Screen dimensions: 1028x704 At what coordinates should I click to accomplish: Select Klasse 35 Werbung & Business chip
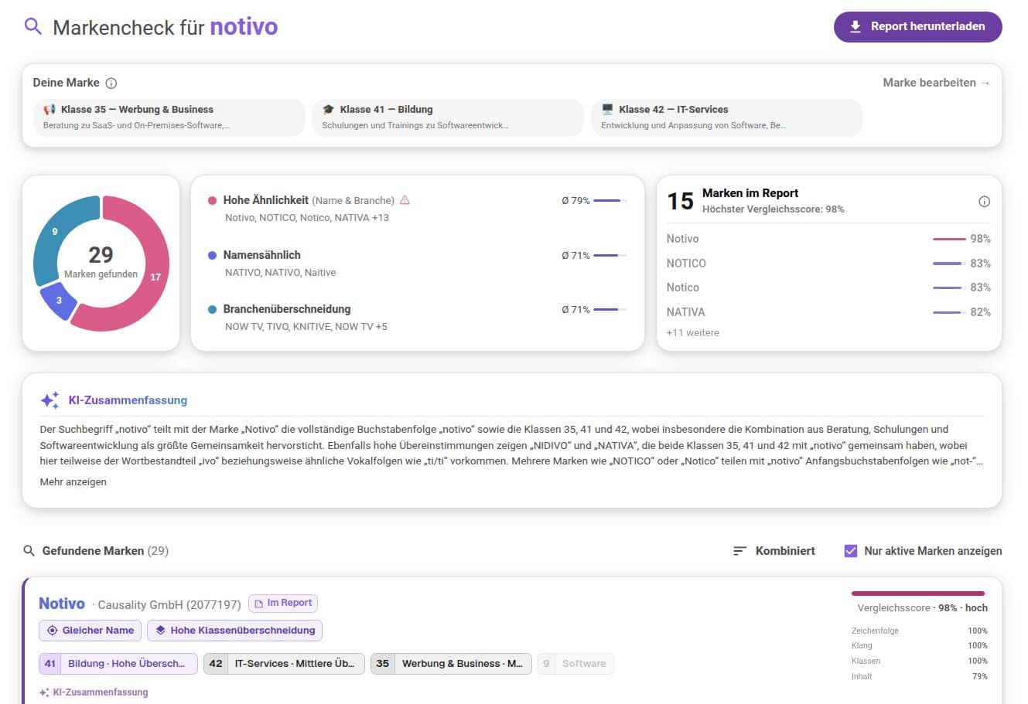tap(169, 117)
